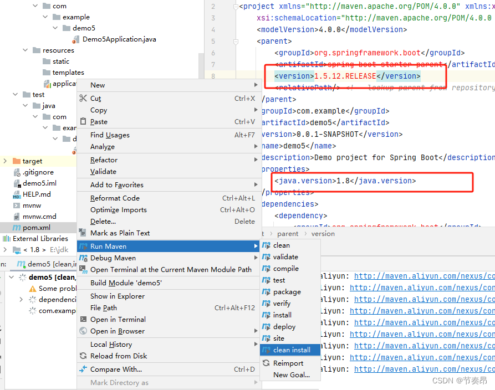Click editor line number 5
Screen dimensions: 495x390
(x=213, y=42)
